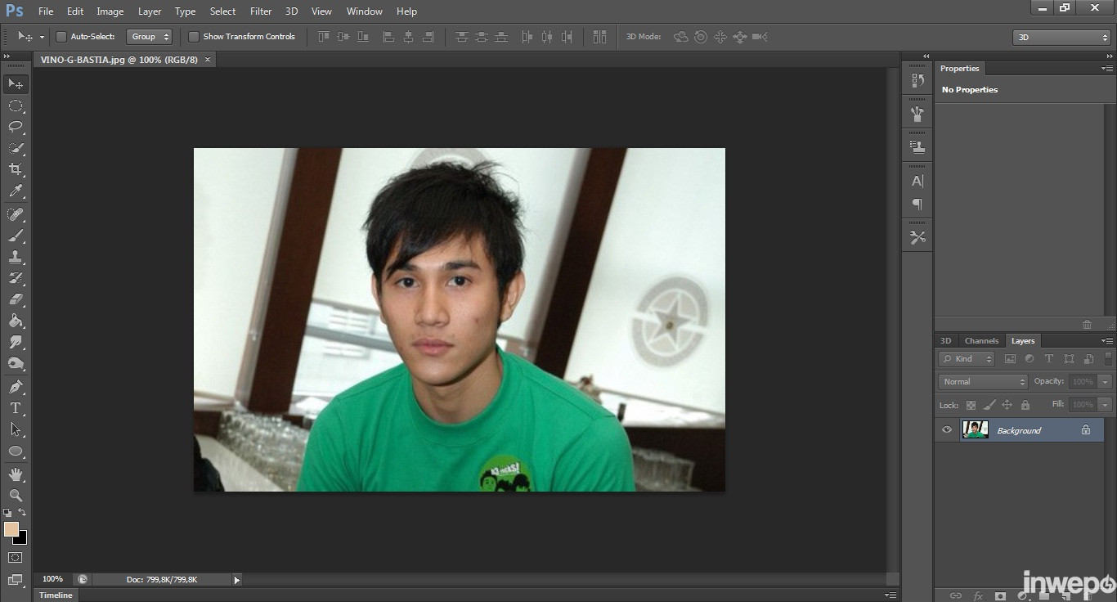Select the Pen tool

click(16, 386)
